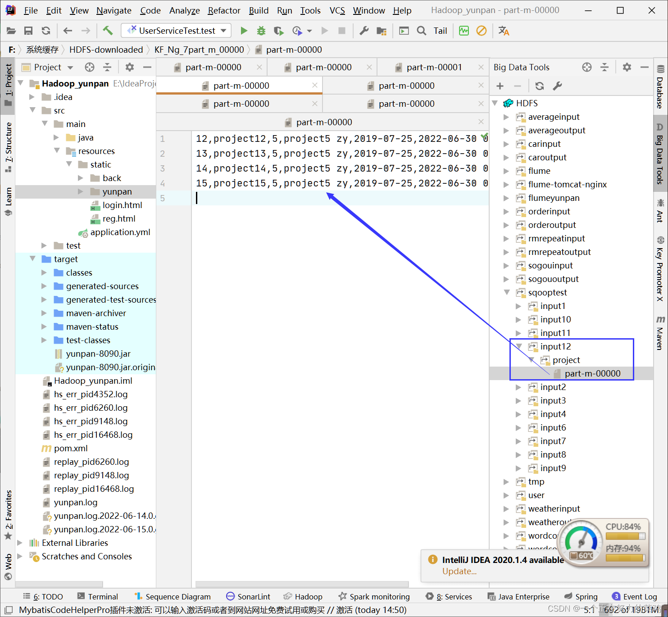Image resolution: width=668 pixels, height=617 pixels.
Task: Click the Synchronize refresh toolbar icon
Action: 46,31
